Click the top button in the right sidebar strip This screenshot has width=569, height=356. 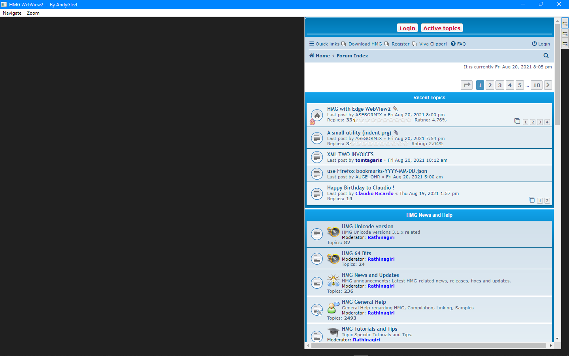point(565,24)
